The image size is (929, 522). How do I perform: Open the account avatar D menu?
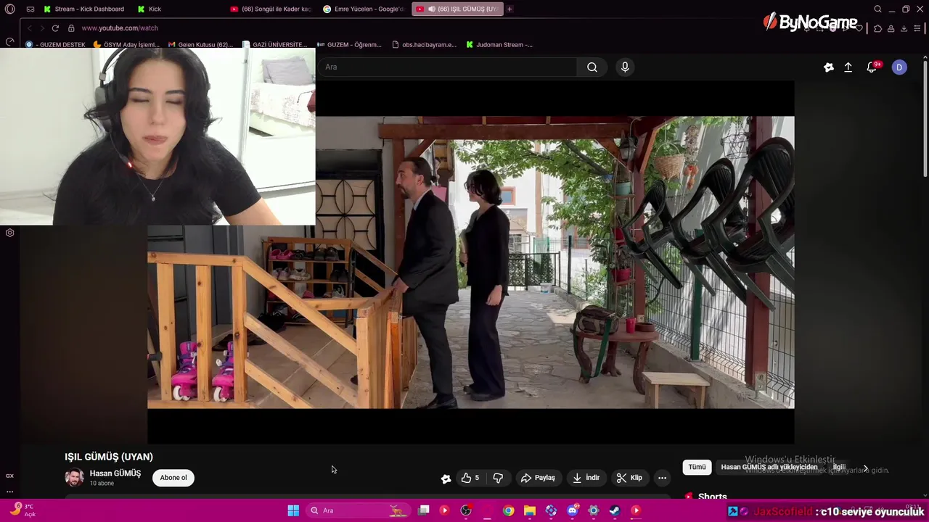coord(899,67)
